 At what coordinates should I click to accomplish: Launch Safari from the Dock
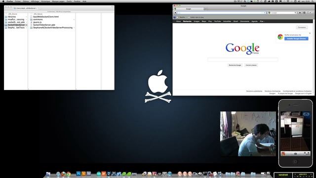coord(58,174)
